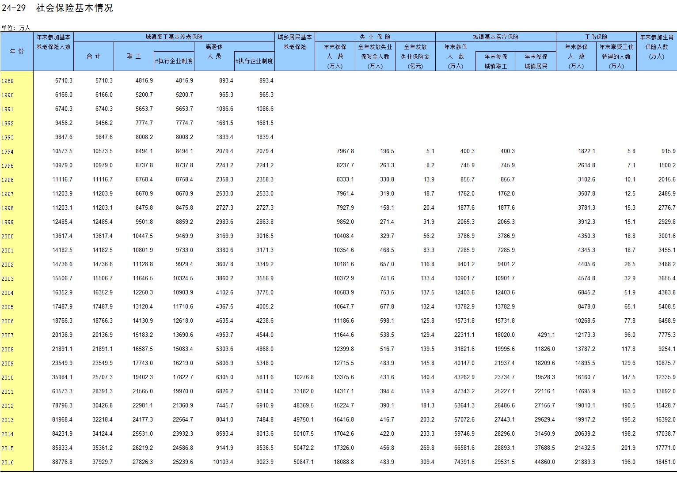The width and height of the screenshot is (677, 486).
Task: Click value 9456.2 under 合计, 1992 row
Action: pyautogui.click(x=104, y=123)
